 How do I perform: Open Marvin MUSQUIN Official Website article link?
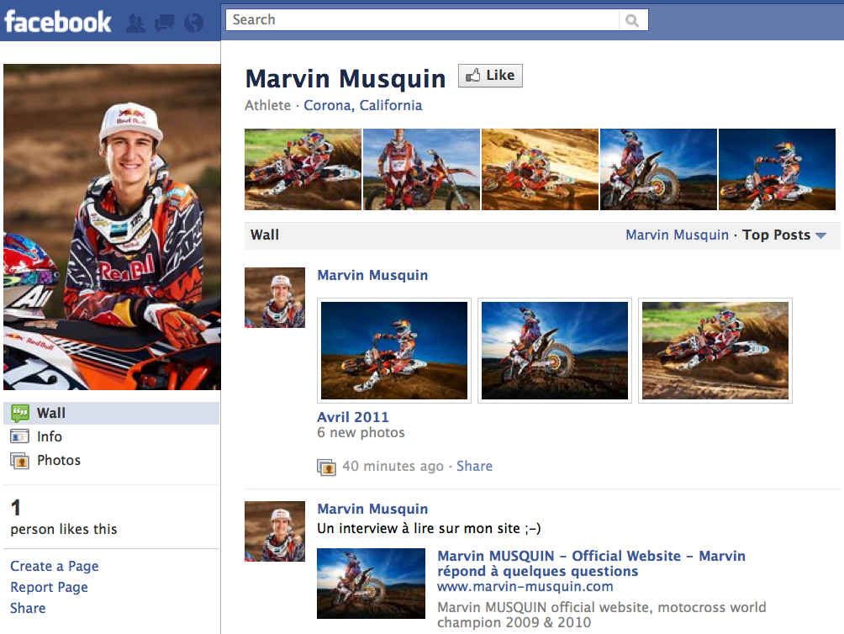(591, 563)
